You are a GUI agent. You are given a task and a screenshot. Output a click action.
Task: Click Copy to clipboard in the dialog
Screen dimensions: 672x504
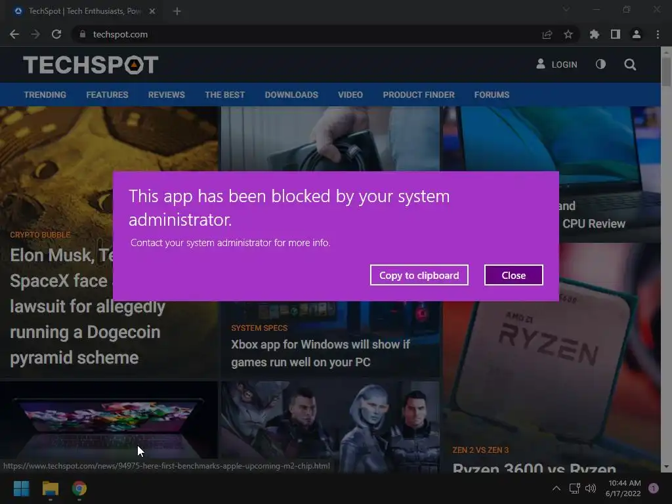coord(419,275)
